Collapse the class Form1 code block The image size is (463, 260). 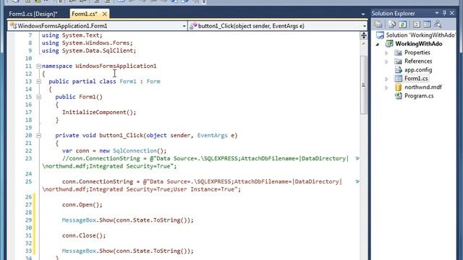(38, 82)
